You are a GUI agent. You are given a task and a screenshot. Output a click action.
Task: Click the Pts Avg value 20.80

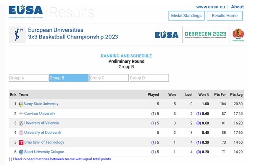pyautogui.click(x=238, y=104)
